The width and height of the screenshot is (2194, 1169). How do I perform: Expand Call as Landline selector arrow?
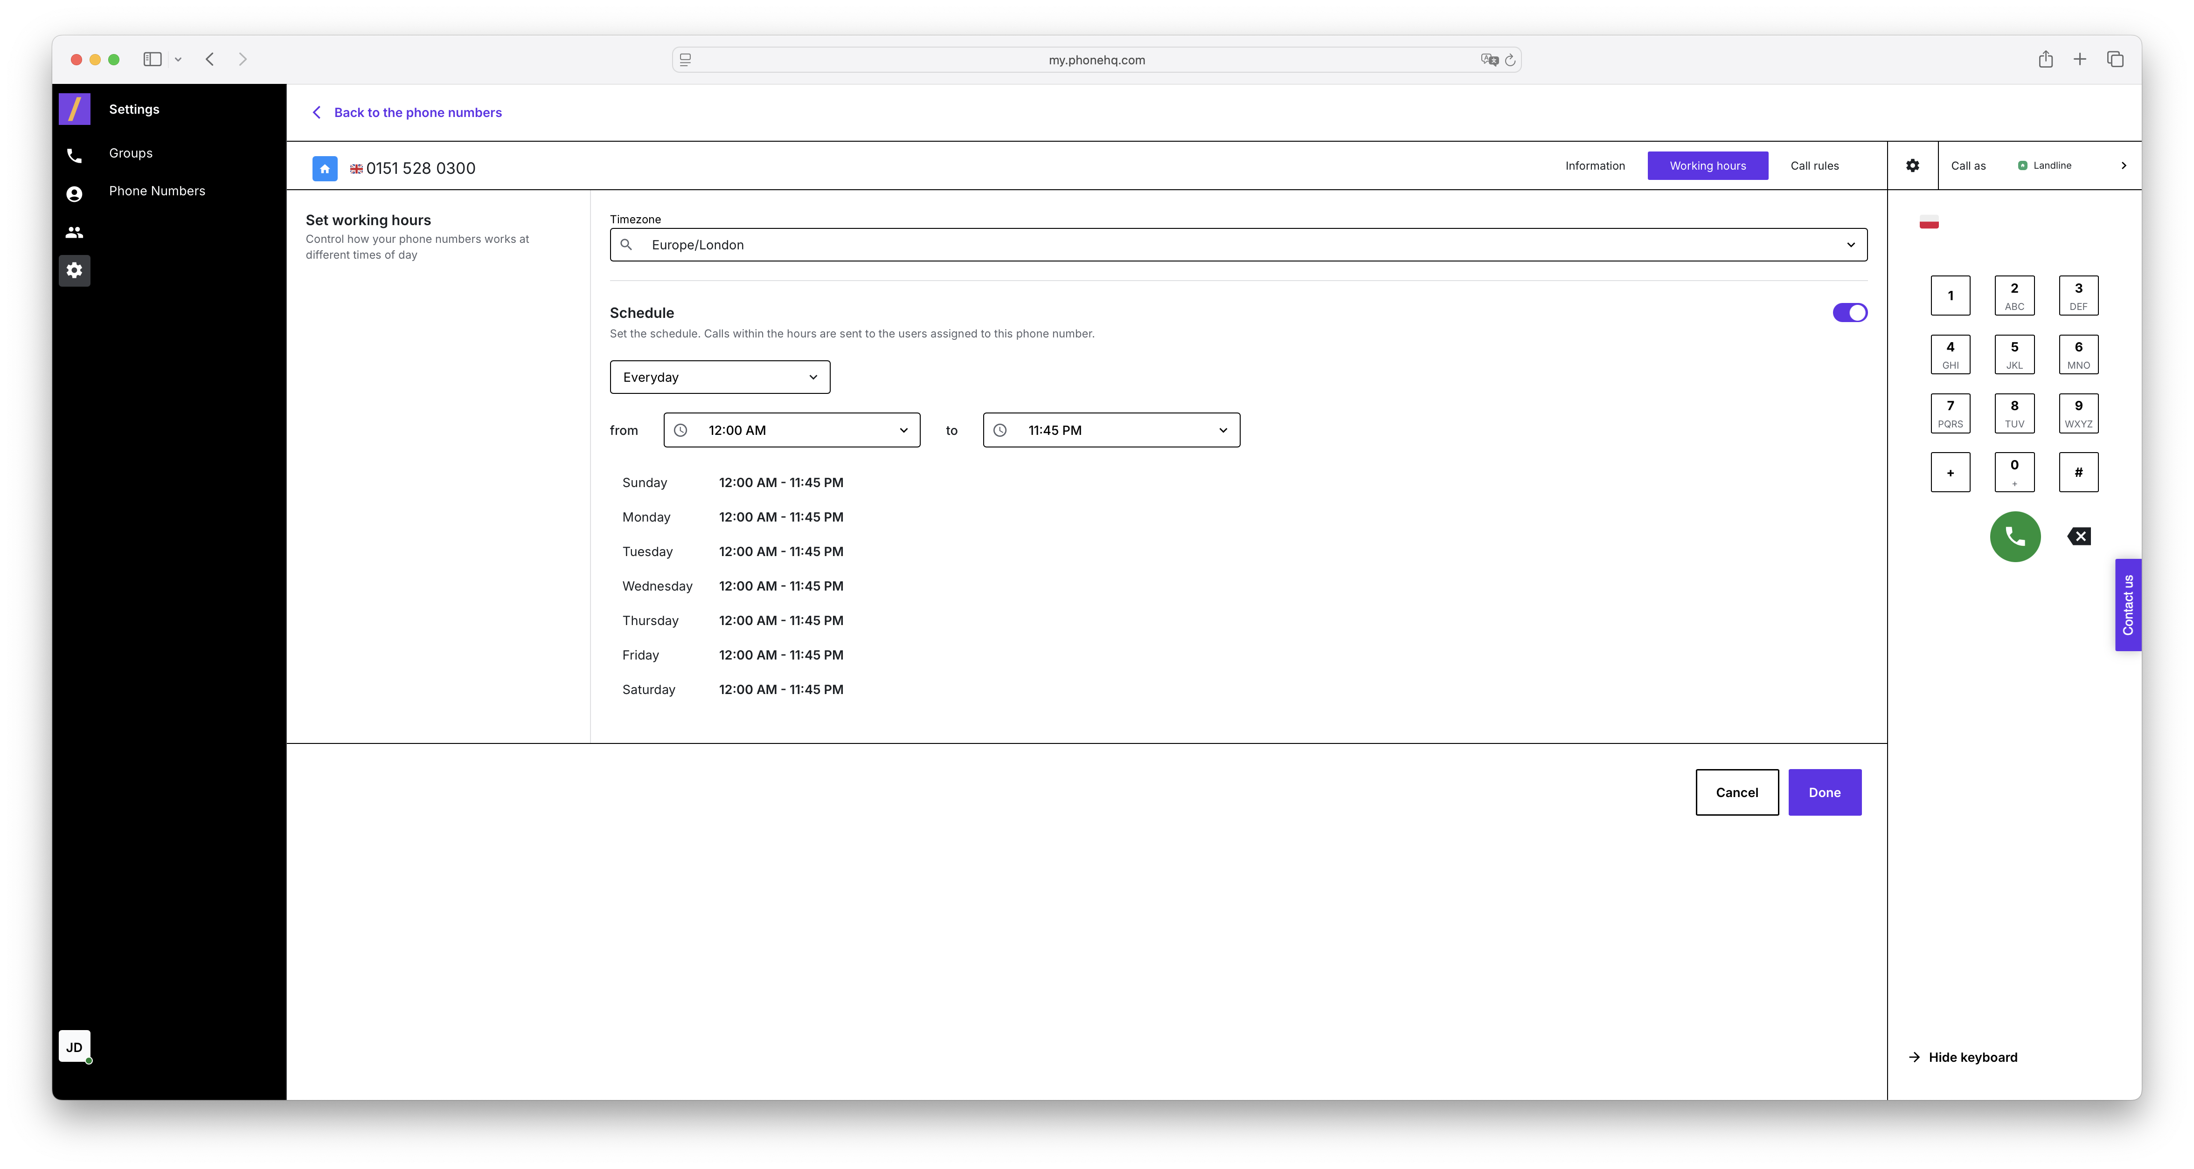pyautogui.click(x=2123, y=166)
